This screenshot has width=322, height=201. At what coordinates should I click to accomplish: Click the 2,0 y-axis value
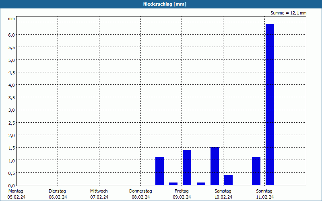coord(11,135)
